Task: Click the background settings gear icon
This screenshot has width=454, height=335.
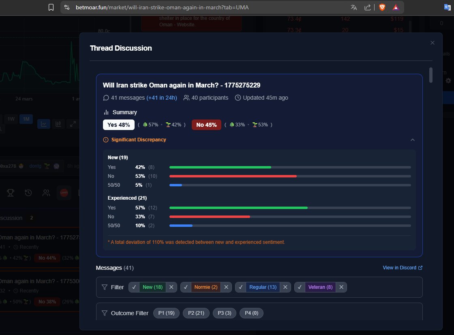Action: (448, 81)
